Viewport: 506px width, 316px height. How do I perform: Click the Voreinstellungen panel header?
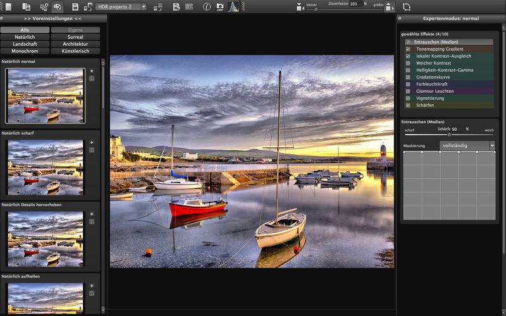(x=52, y=18)
